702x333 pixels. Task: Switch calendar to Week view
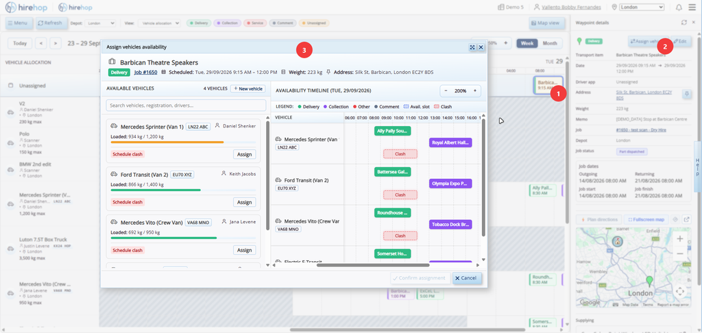526,43
